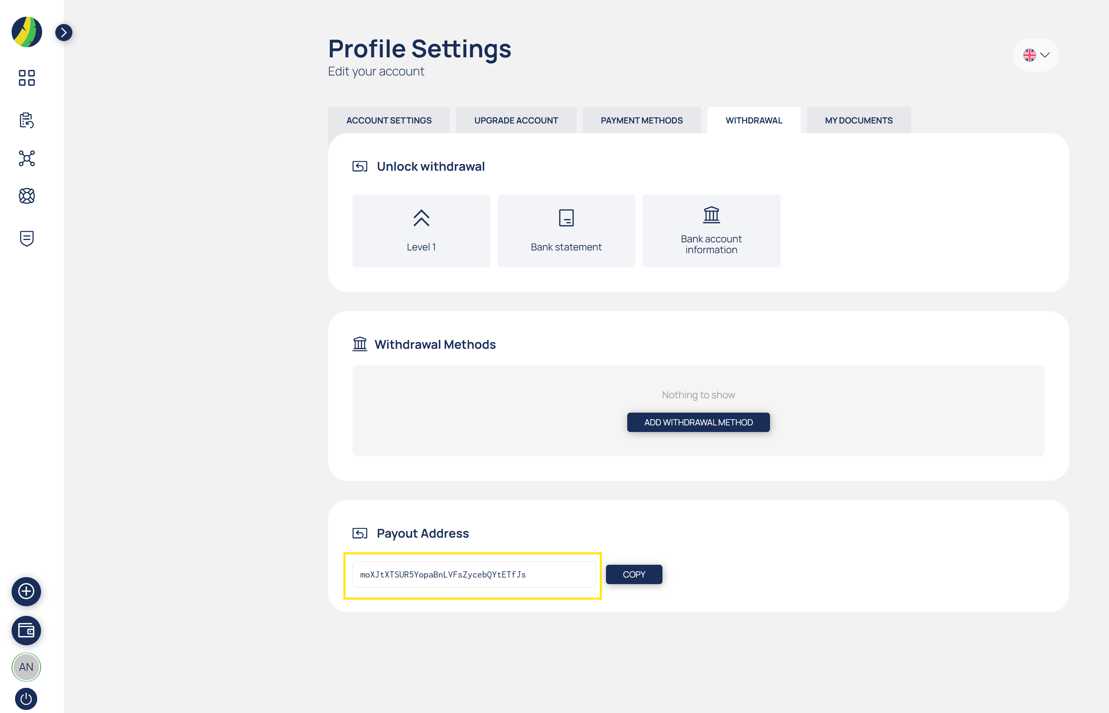Click the AN user avatar
The image size is (1109, 713).
point(26,667)
